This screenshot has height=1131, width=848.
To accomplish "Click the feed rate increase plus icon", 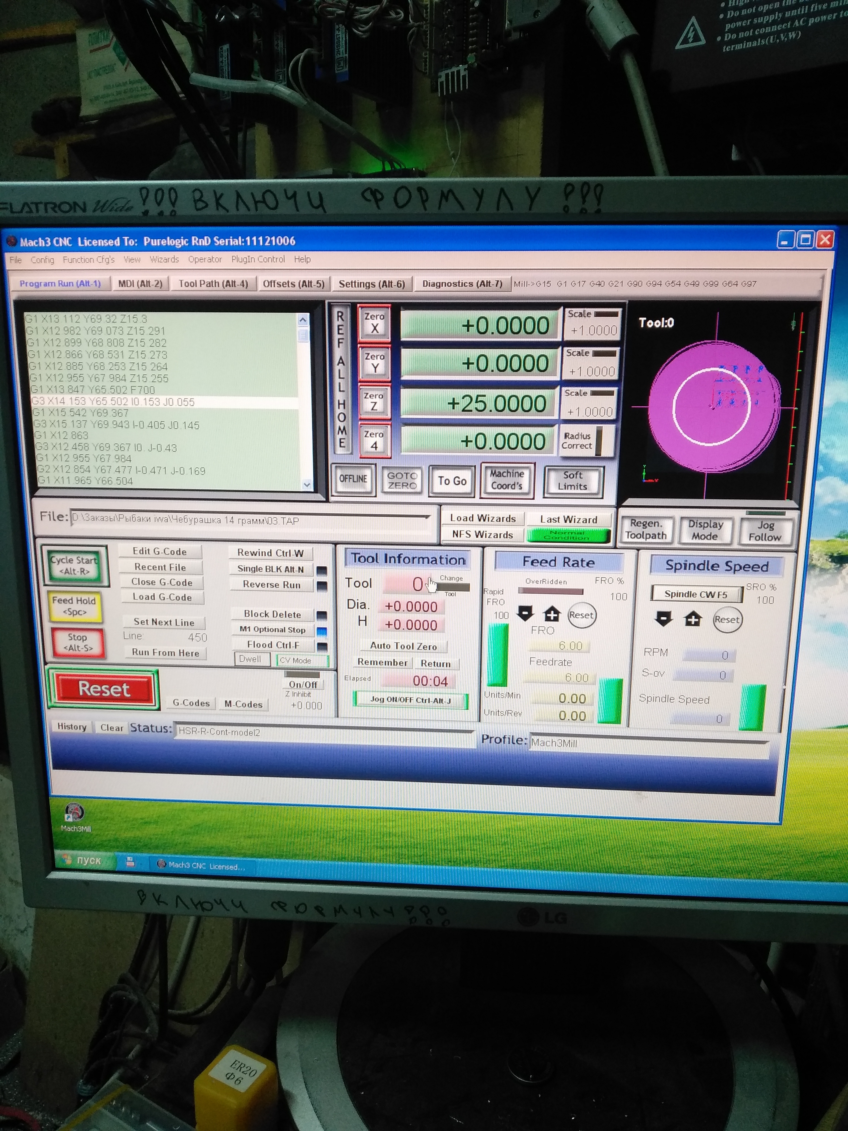I will click(x=551, y=614).
